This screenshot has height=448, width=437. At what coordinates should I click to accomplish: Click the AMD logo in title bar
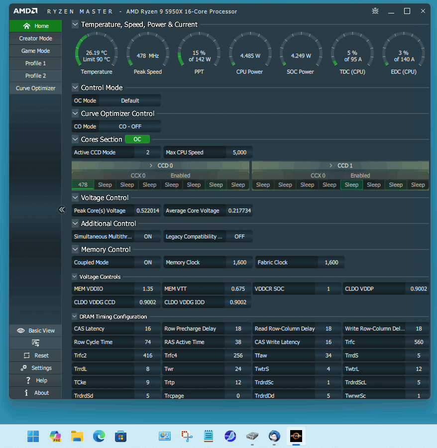coord(25,11)
